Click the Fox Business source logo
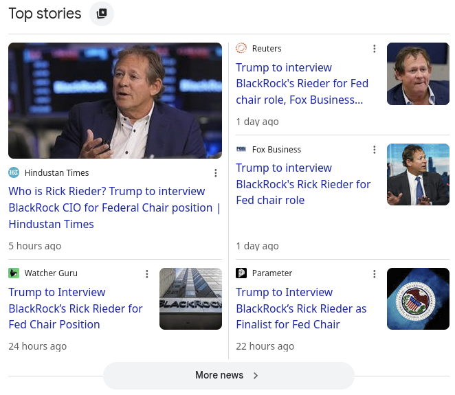 click(241, 149)
